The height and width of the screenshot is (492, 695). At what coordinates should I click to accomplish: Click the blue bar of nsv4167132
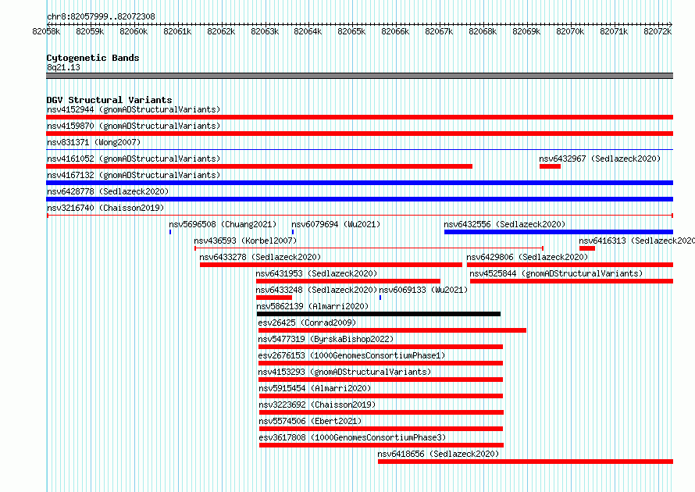coord(359,183)
